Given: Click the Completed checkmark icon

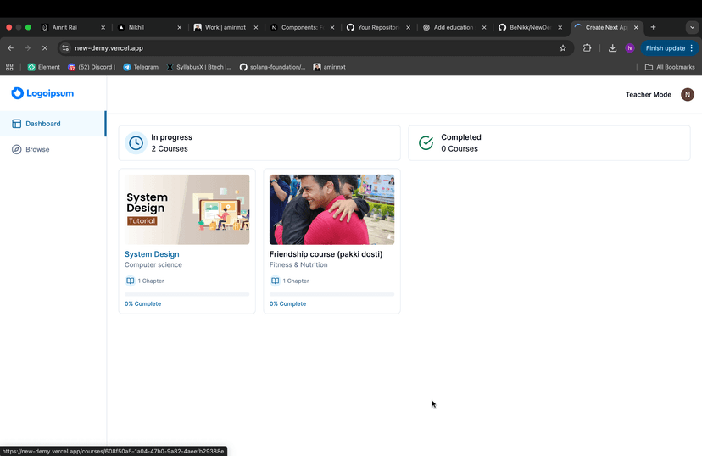Looking at the screenshot, I should [x=426, y=143].
